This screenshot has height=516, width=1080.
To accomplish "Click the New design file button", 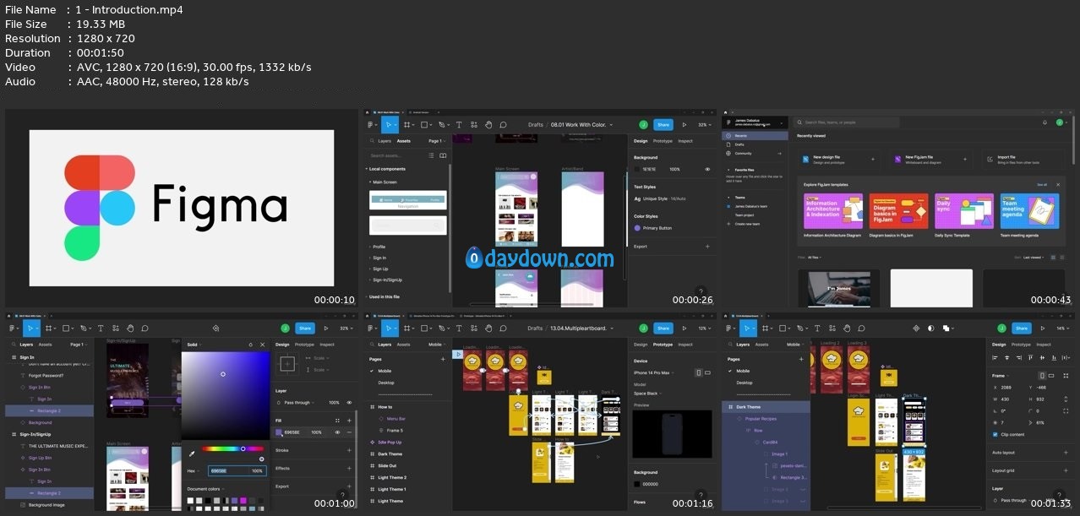I will pos(837,158).
